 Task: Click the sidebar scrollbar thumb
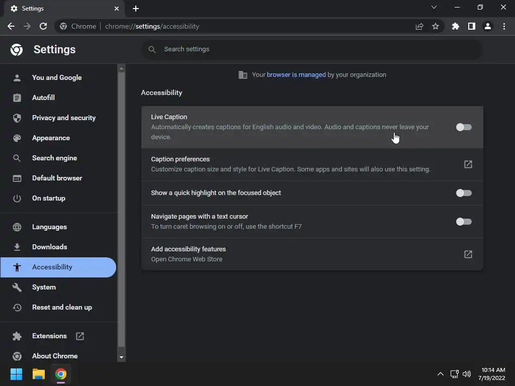pos(121,210)
